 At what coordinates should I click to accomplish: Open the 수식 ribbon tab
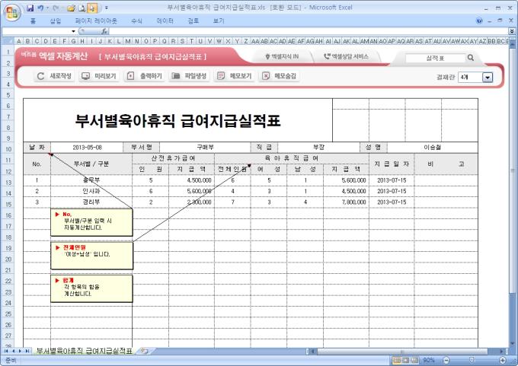pyautogui.click(x=136, y=21)
